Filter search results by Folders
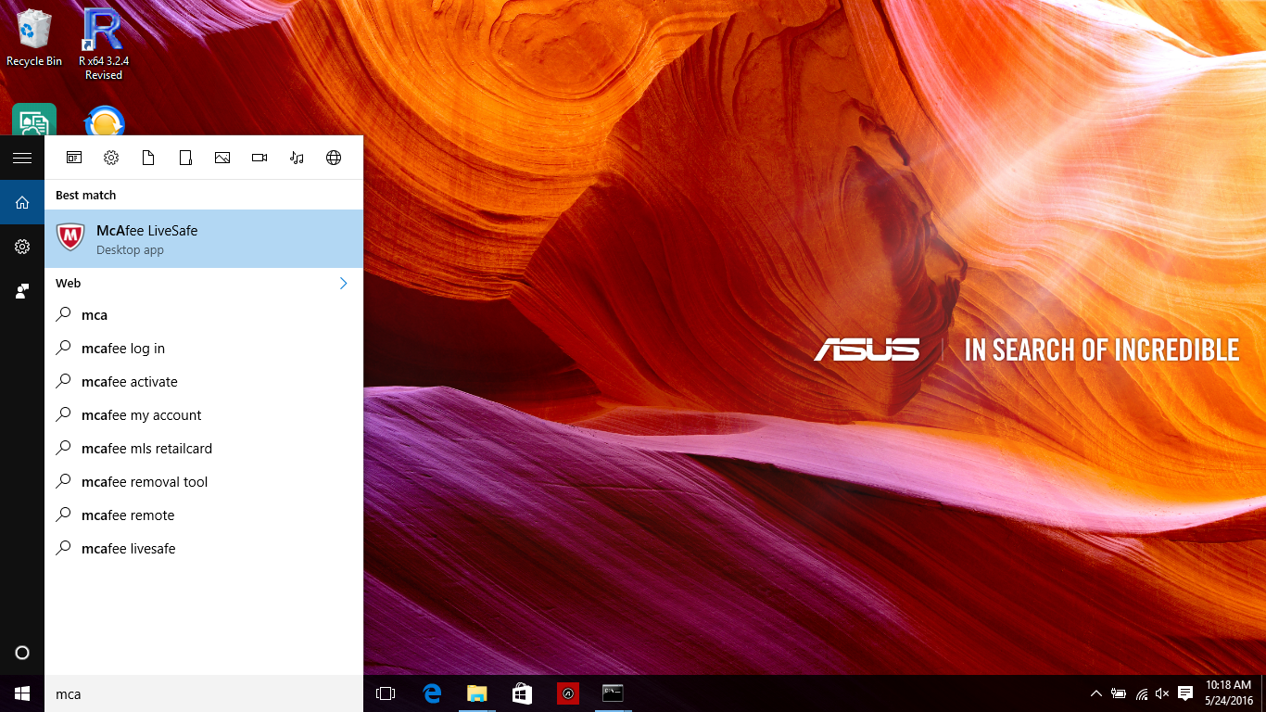Screen dimensions: 1266x712 [x=185, y=158]
